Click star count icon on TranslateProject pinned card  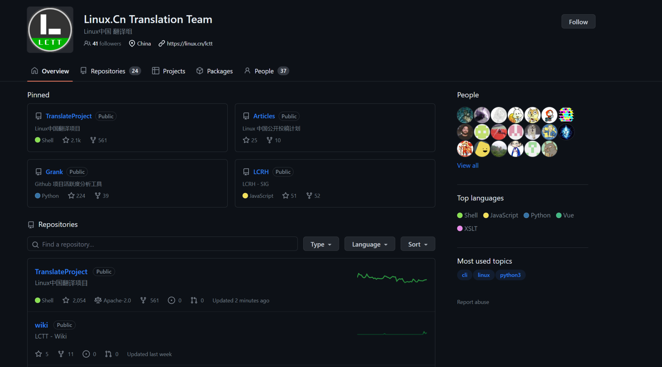[x=66, y=140]
